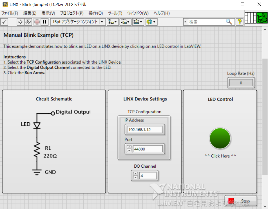
Task: Click the vertical scrollbar thumb
Action: coord(265,117)
